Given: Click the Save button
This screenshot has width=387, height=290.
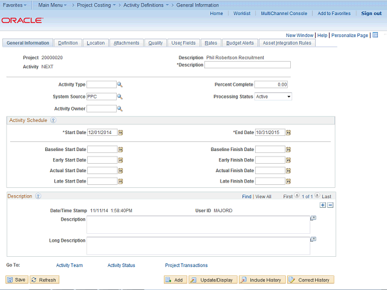Looking at the screenshot, I should (x=17, y=280).
